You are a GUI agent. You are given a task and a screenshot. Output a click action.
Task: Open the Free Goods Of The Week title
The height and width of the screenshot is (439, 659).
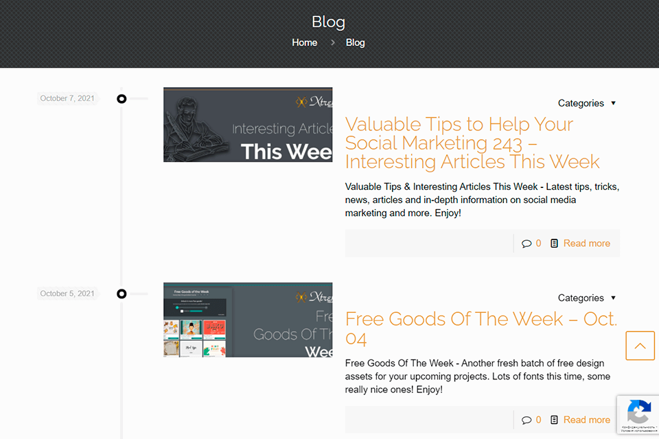[x=481, y=328]
